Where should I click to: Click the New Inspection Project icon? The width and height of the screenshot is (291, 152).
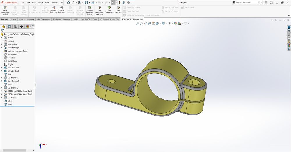[x=5, y=8]
